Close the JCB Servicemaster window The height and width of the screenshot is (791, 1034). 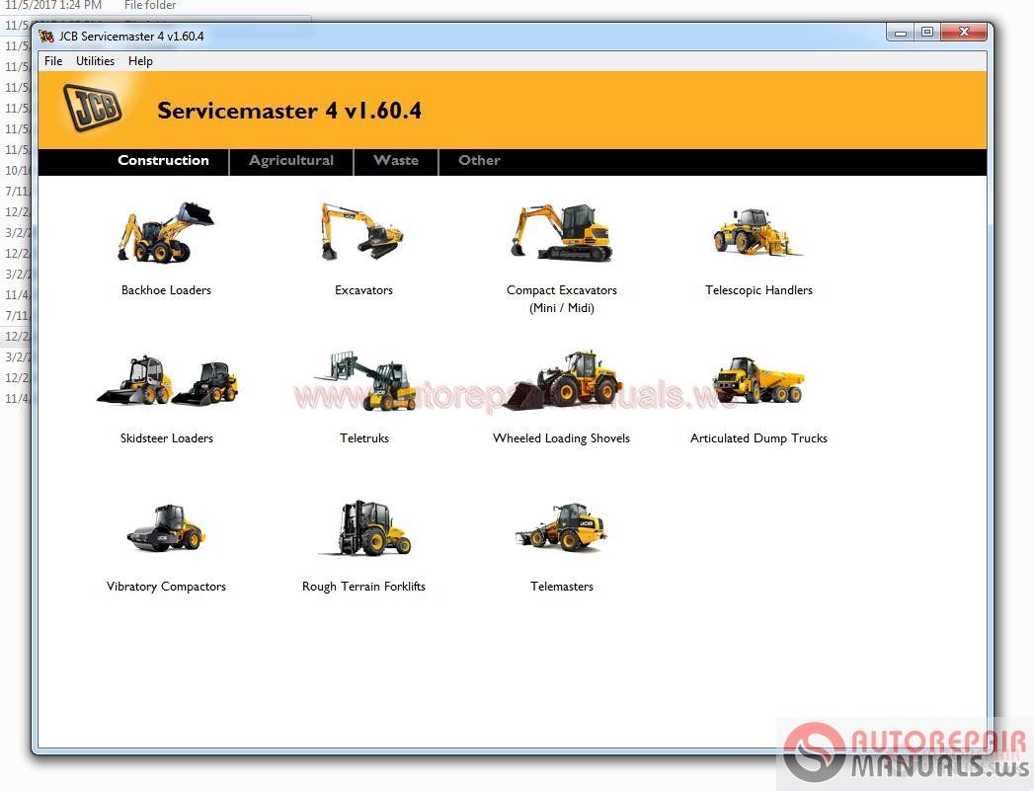(x=964, y=33)
